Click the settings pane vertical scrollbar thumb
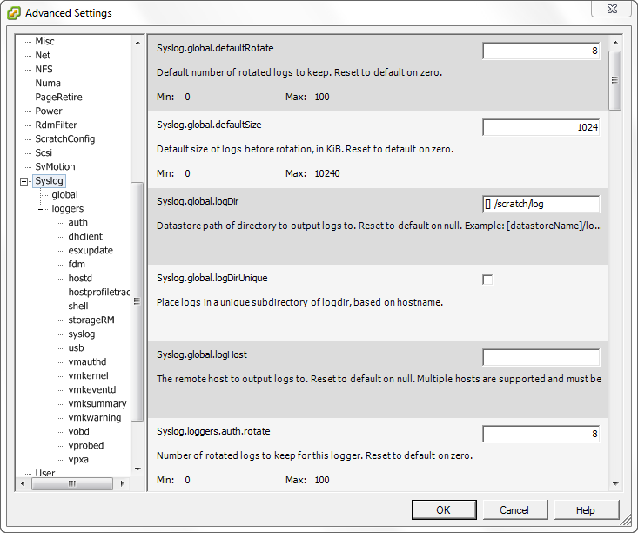Screen dimensions: 638x533 pos(615,80)
